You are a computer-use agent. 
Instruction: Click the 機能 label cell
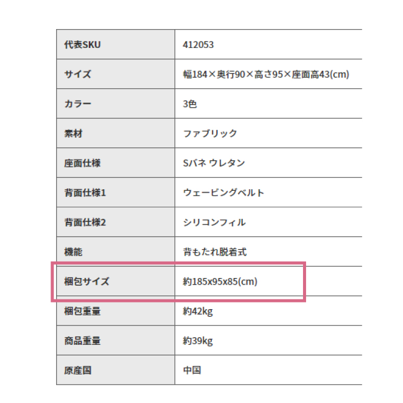116,251
